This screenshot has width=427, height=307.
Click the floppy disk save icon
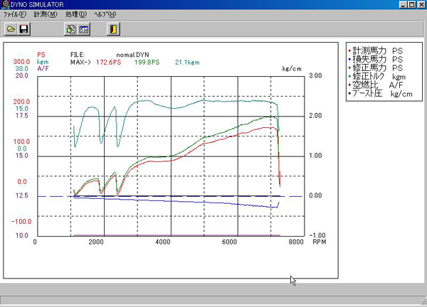point(24,29)
